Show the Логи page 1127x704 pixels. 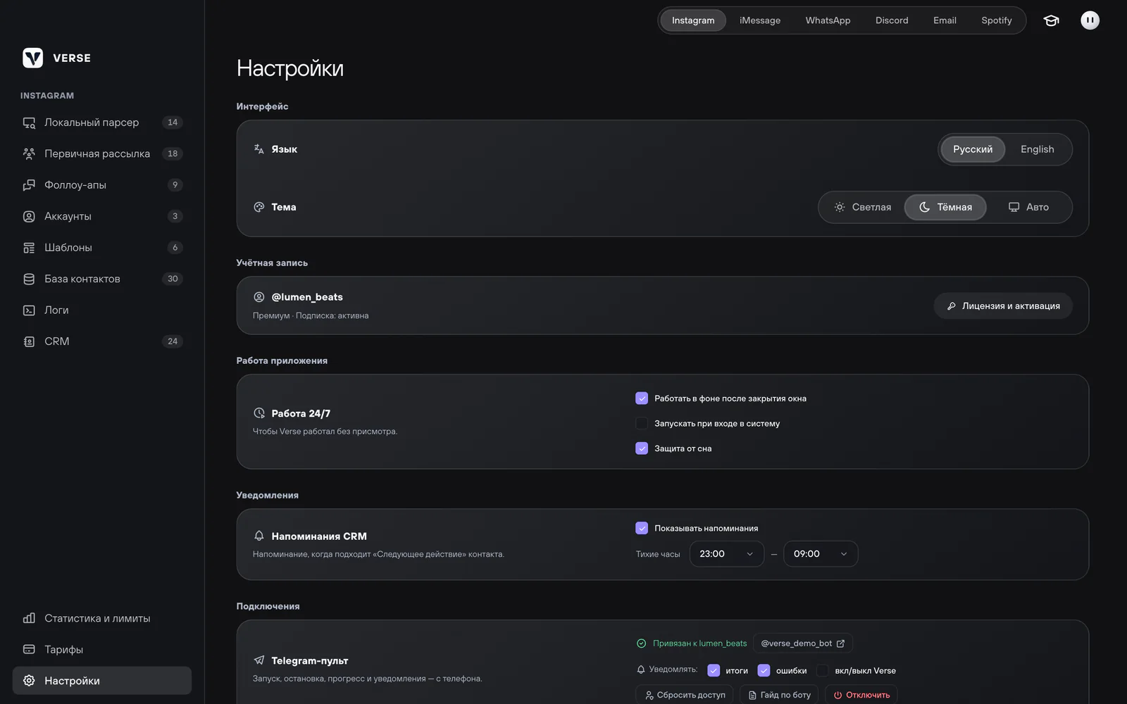click(x=102, y=310)
